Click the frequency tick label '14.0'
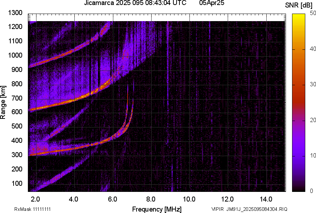Image resolution: width=316 pixels, height=213 pixels. pos(266,199)
